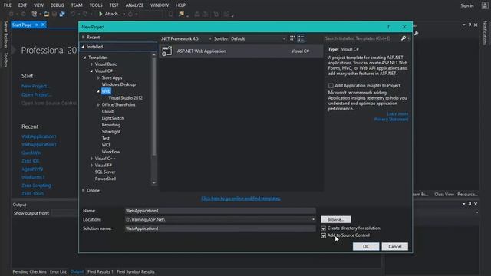The image size is (491, 276).
Task: Click the Solution name input field
Action: [x=220, y=228]
